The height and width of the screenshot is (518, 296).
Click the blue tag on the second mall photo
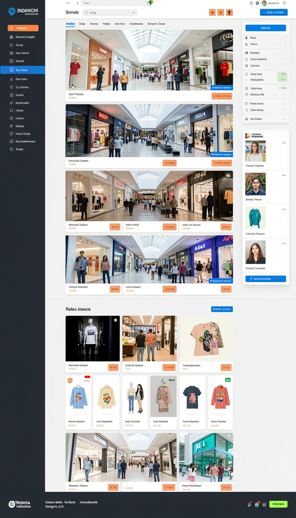tap(222, 154)
